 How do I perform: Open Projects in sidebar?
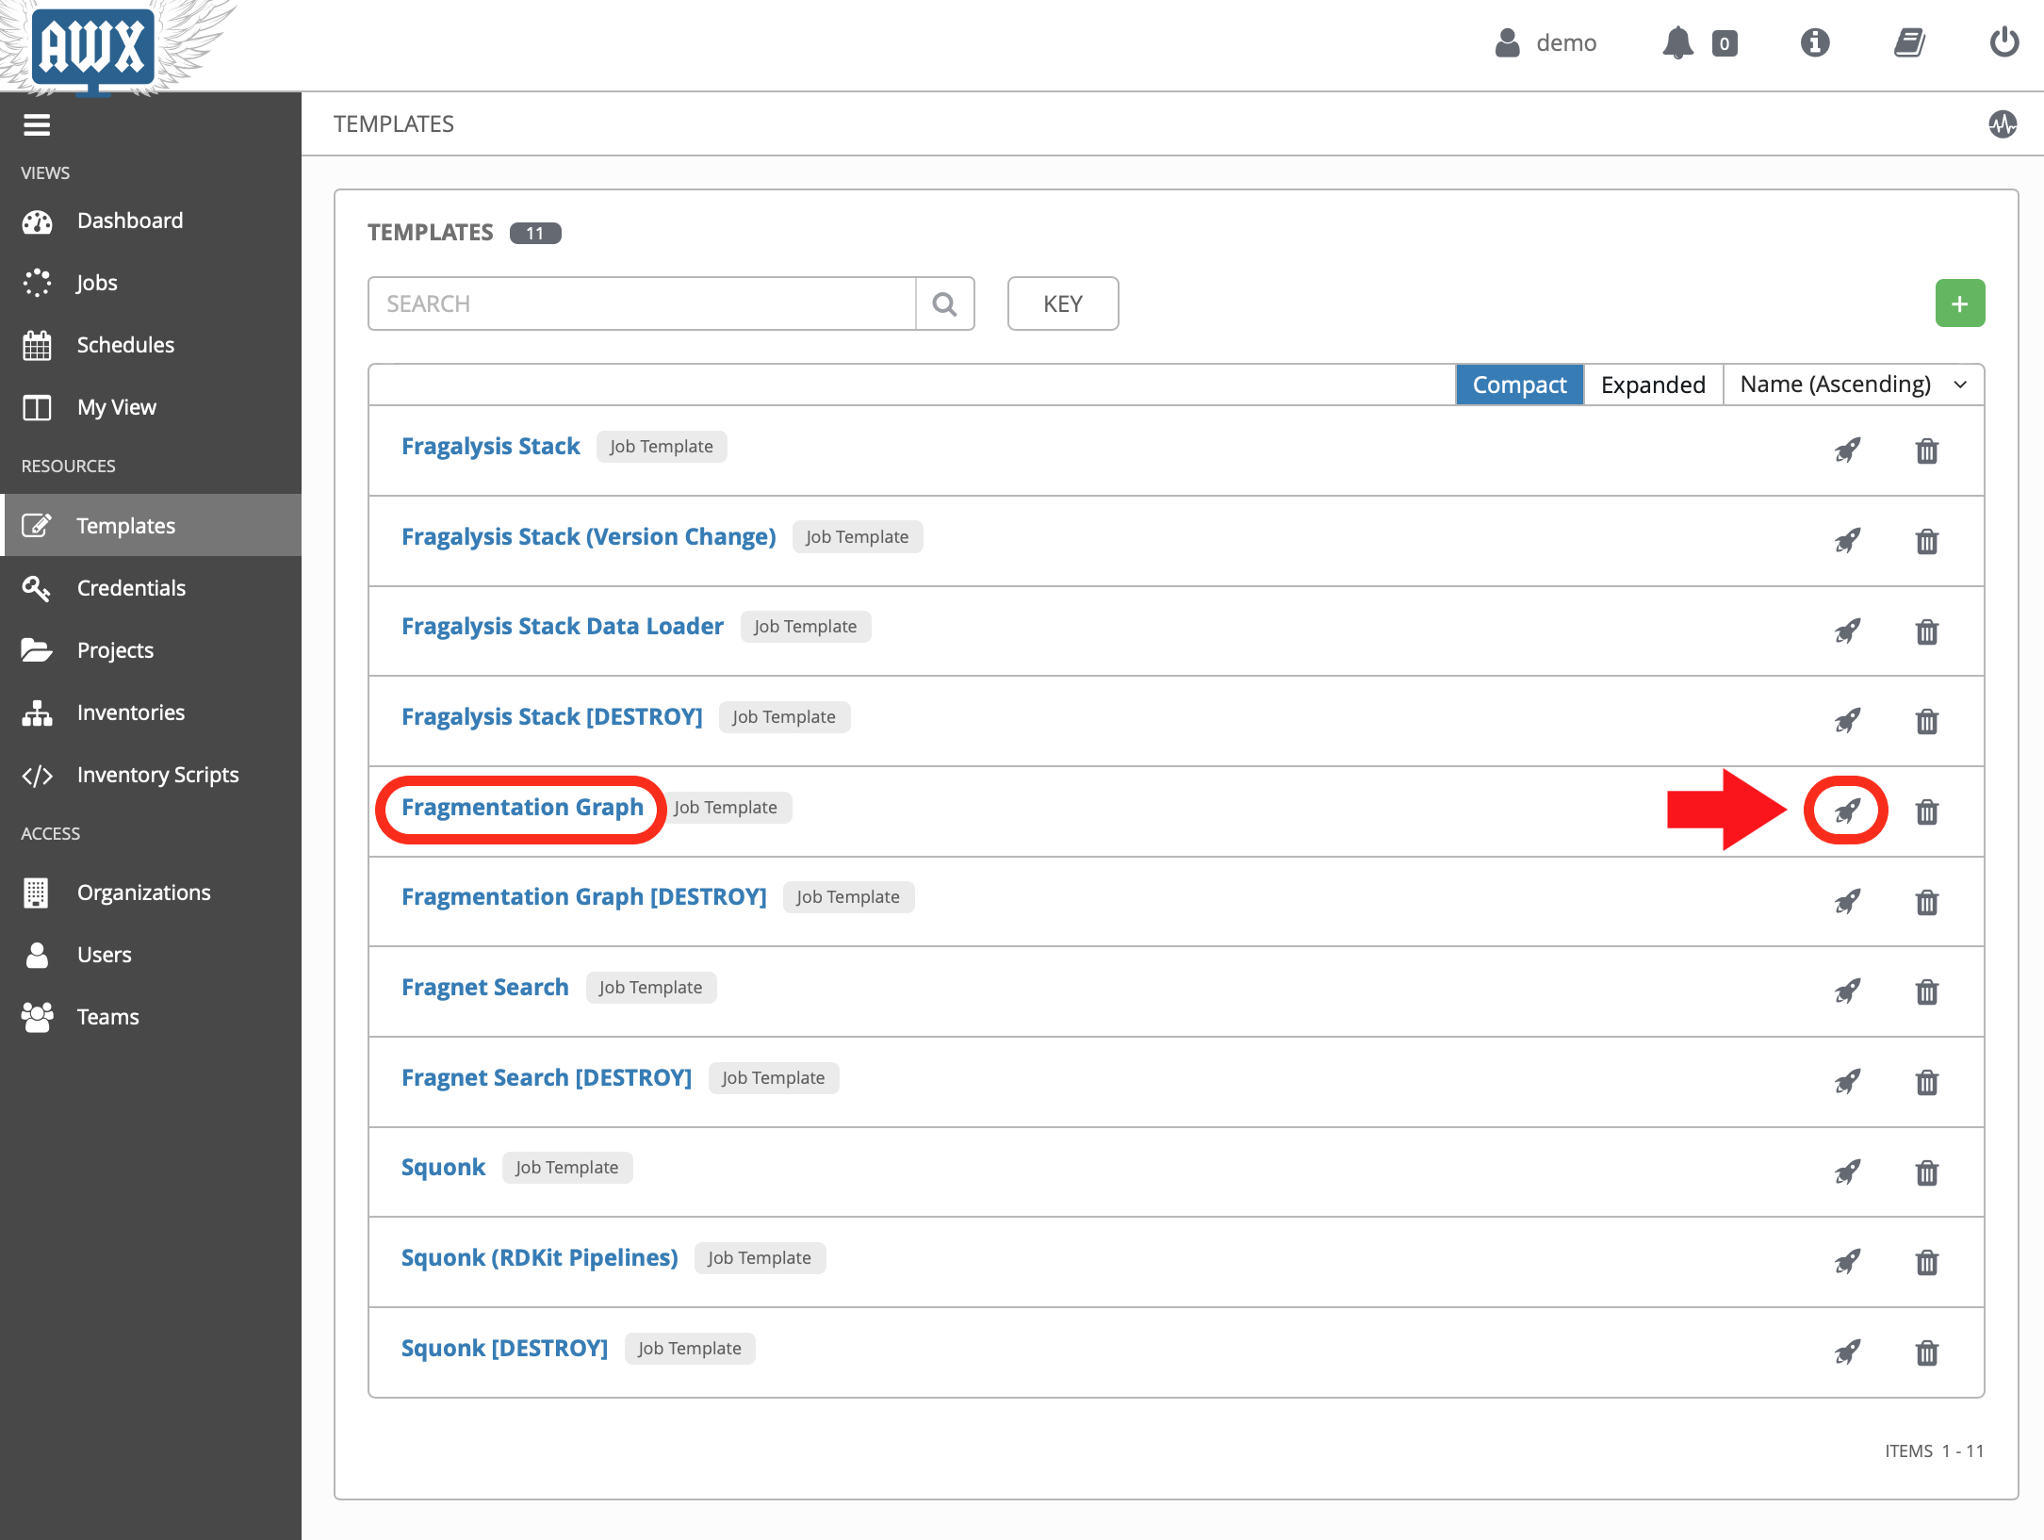point(151,650)
